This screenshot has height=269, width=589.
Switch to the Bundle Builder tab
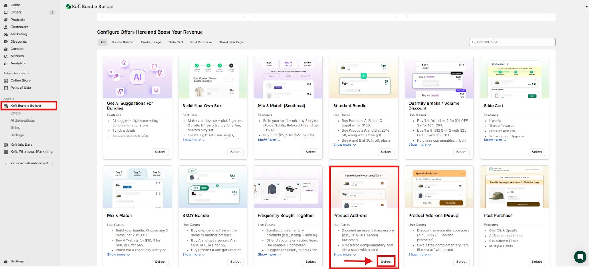(x=123, y=42)
